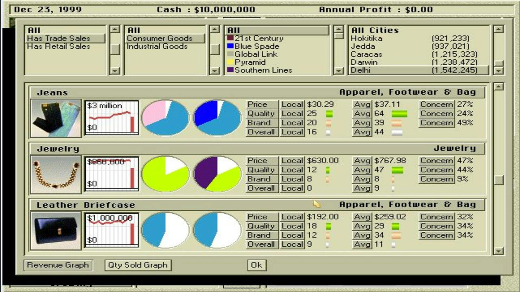The height and width of the screenshot is (292, 520).
Task: Select All Cities at the top of the list
Action: (x=375, y=30)
